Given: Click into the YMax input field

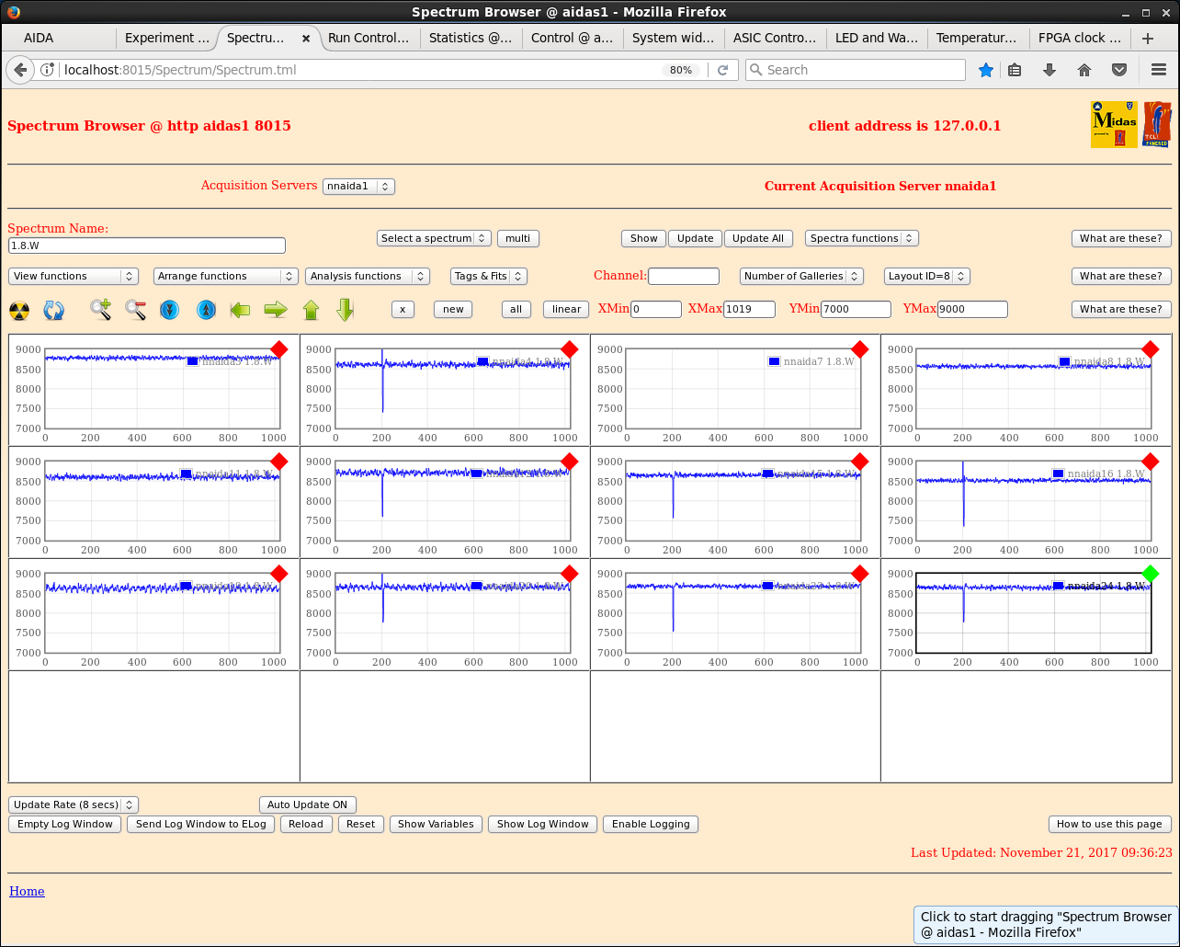Looking at the screenshot, I should point(972,309).
